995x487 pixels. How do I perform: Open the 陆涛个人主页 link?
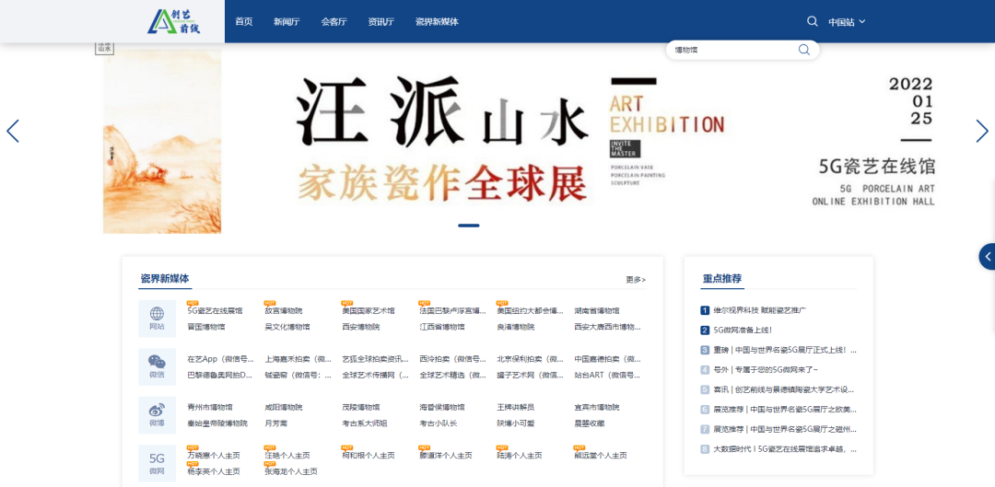point(520,456)
